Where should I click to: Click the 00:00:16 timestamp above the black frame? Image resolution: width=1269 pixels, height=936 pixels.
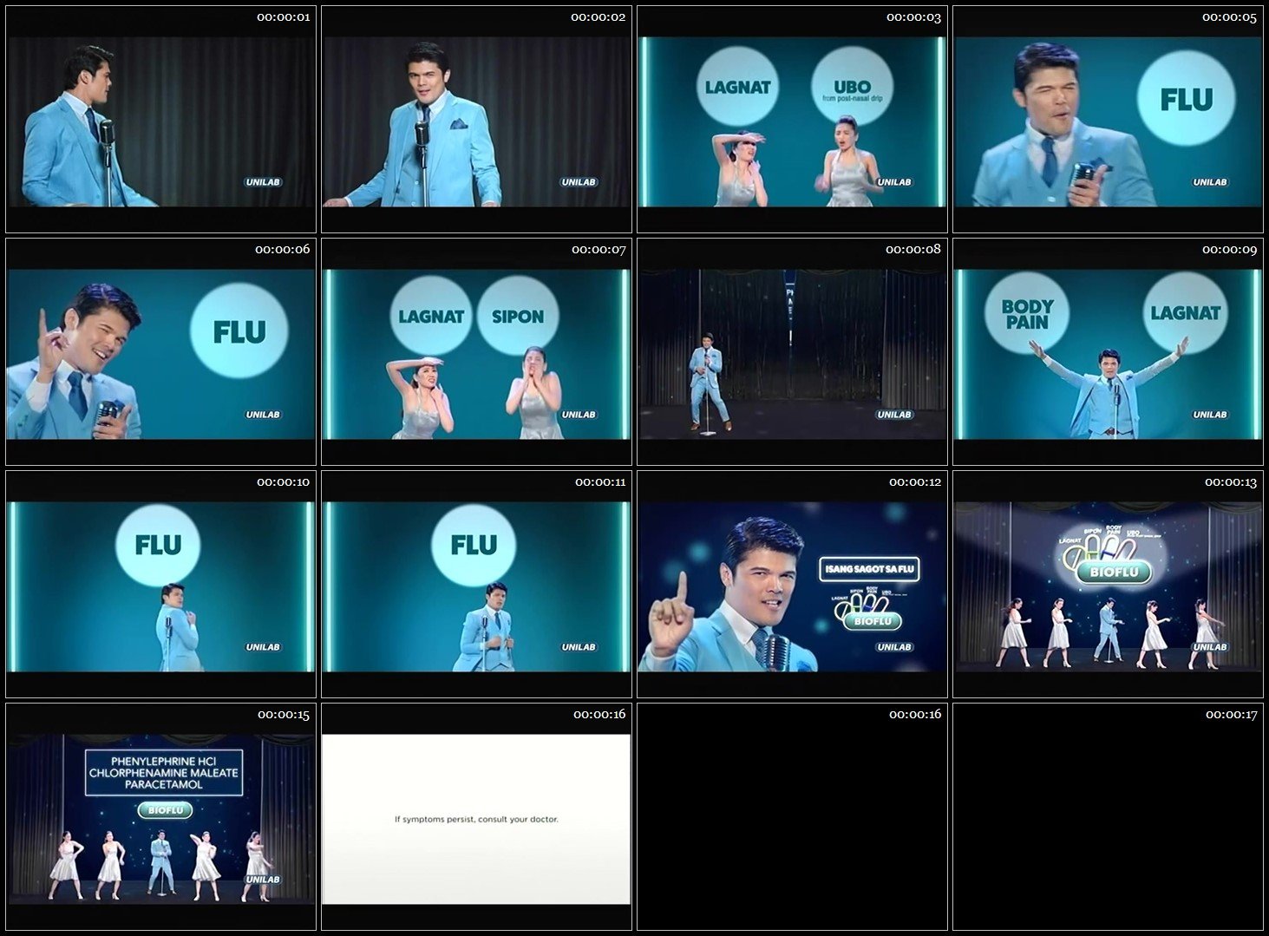coord(914,715)
